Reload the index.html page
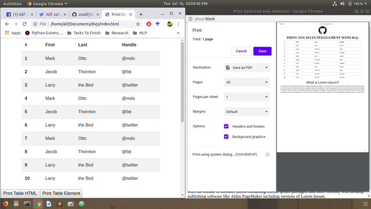371x209 pixels. click(24, 24)
